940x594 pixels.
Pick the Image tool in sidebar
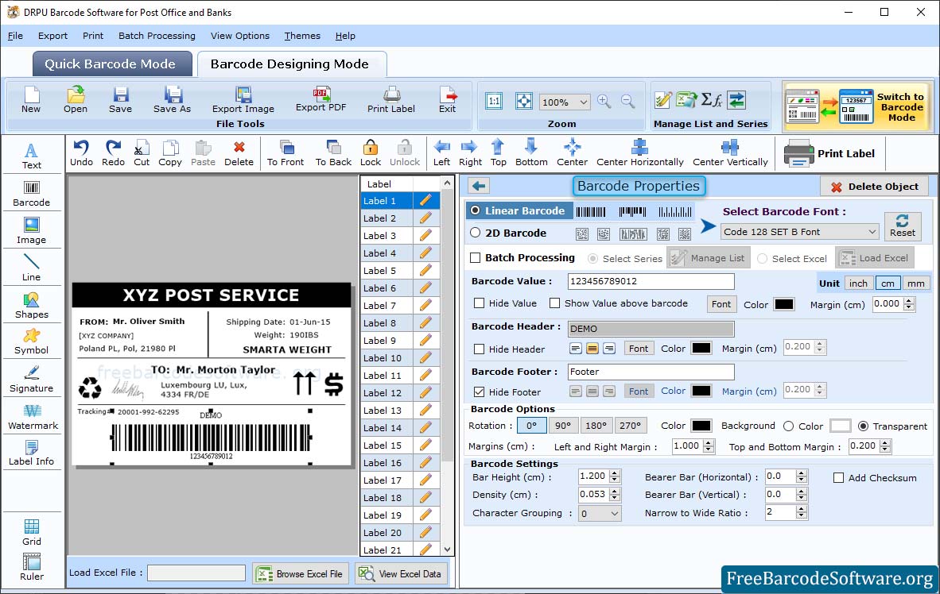pyautogui.click(x=32, y=230)
